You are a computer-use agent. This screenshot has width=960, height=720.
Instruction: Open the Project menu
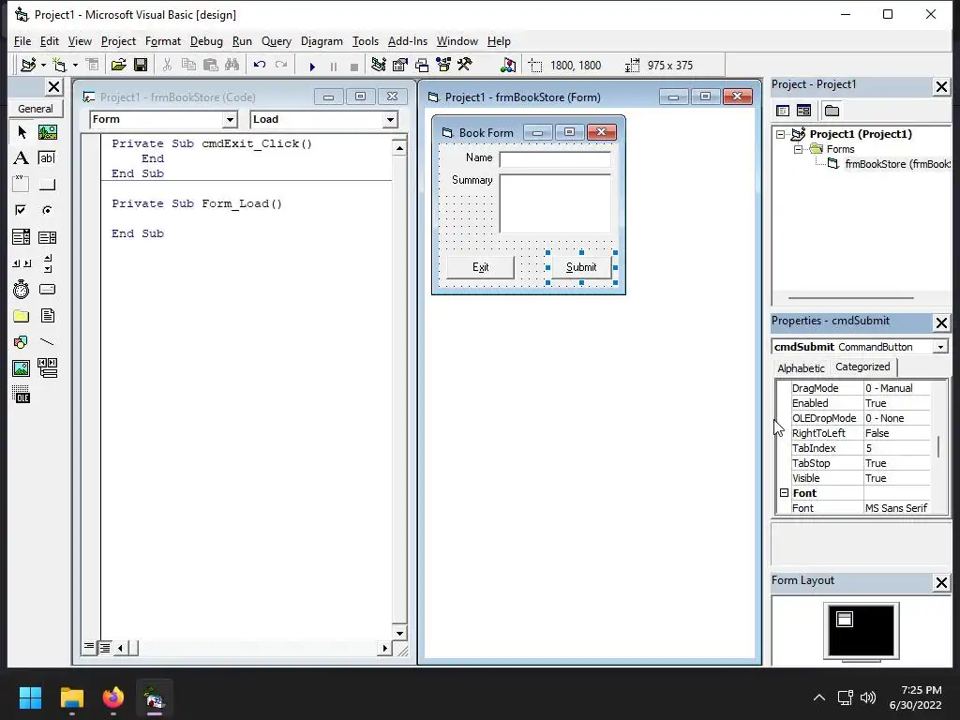pyautogui.click(x=118, y=41)
